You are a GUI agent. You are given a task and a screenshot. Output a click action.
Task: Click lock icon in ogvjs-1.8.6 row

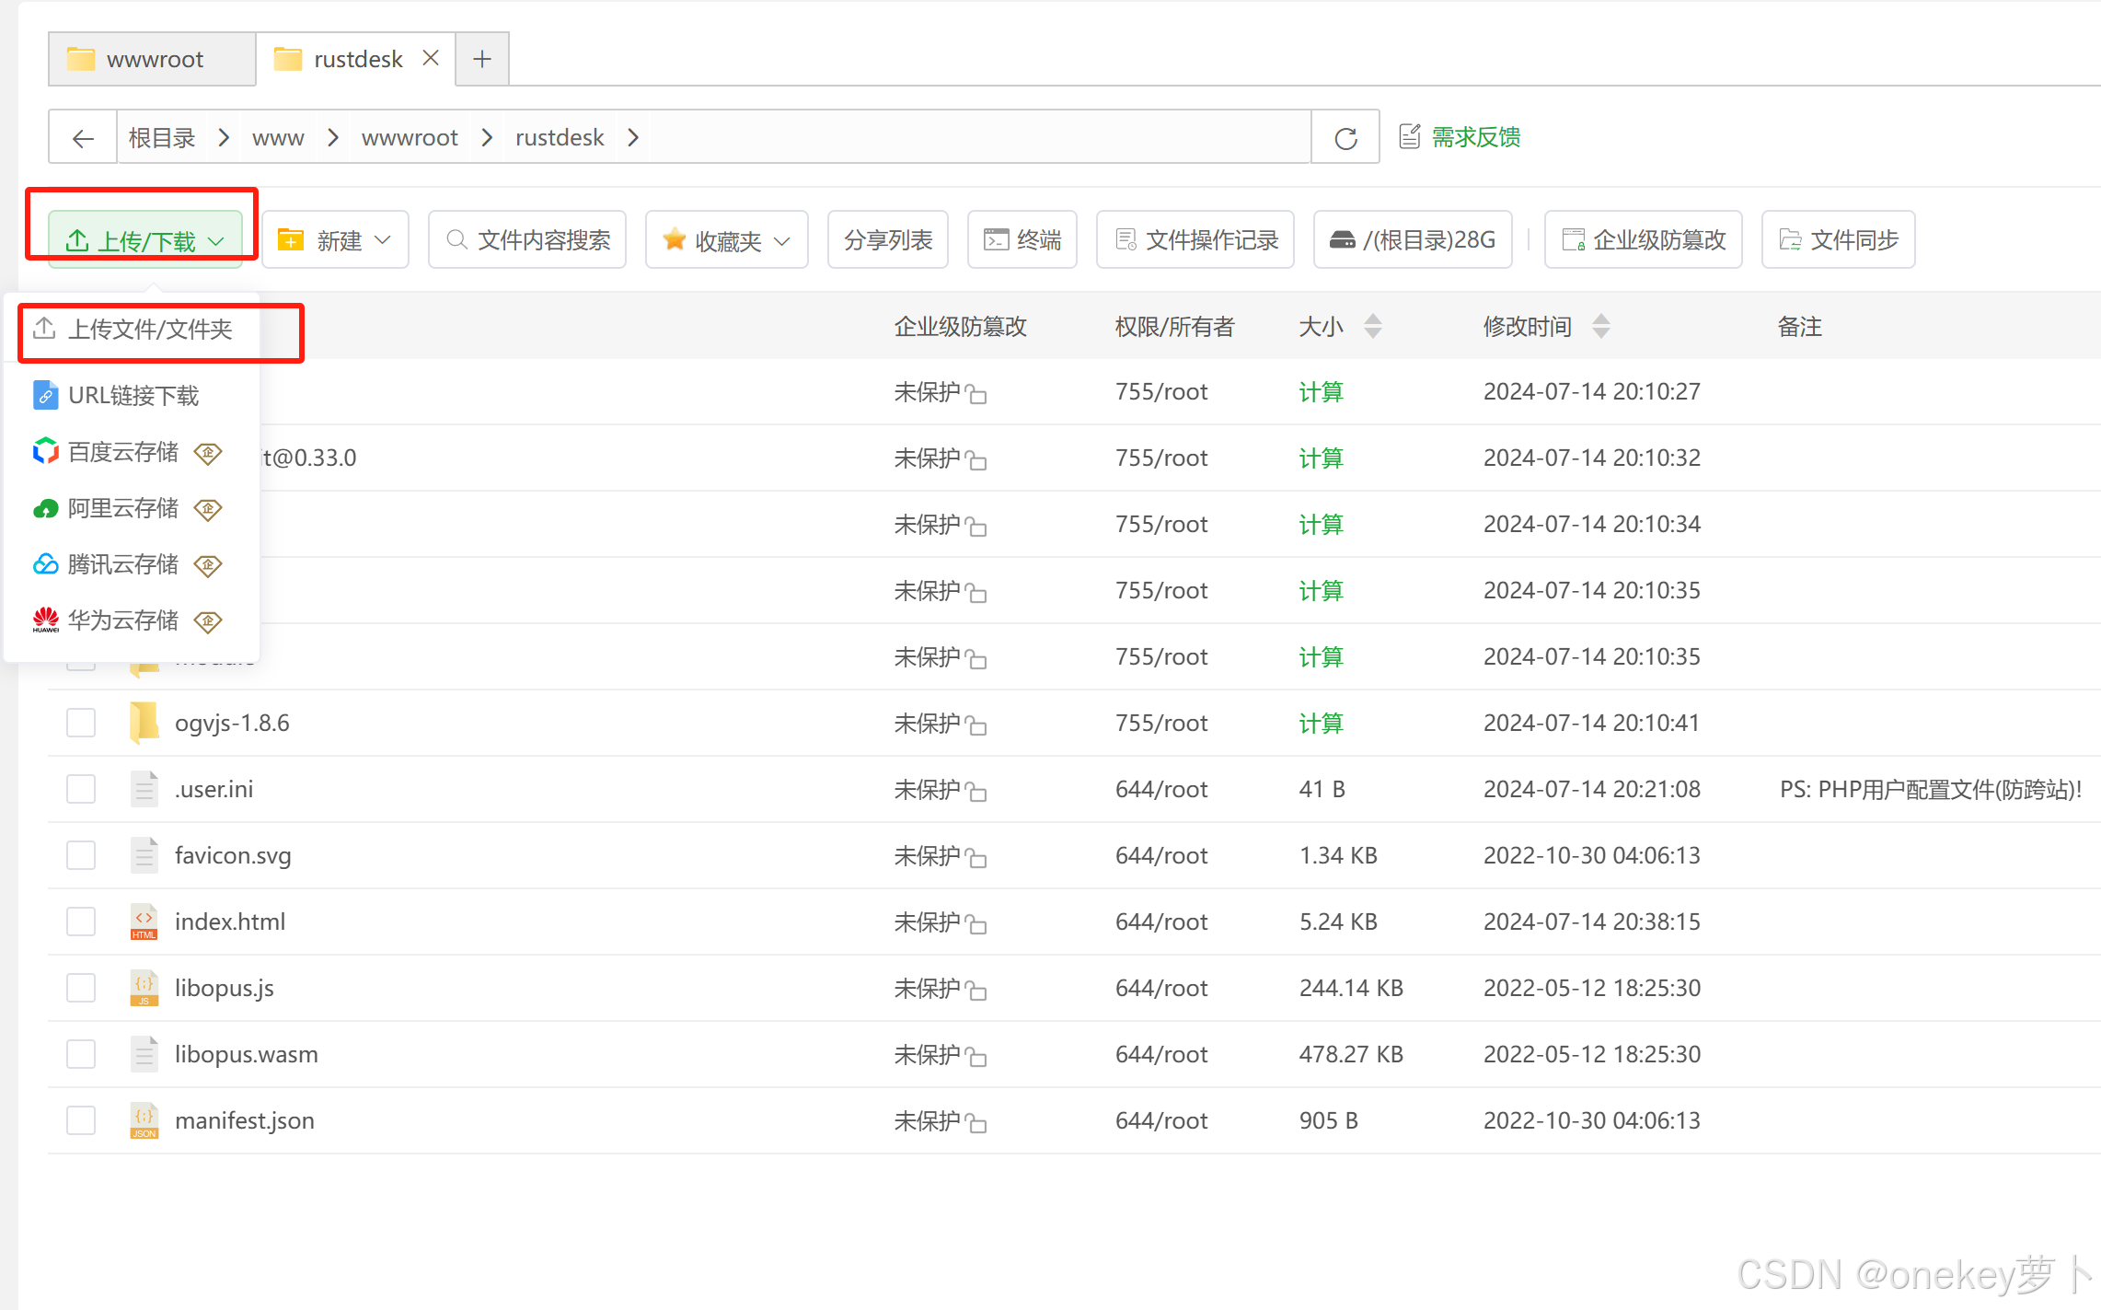point(976,725)
